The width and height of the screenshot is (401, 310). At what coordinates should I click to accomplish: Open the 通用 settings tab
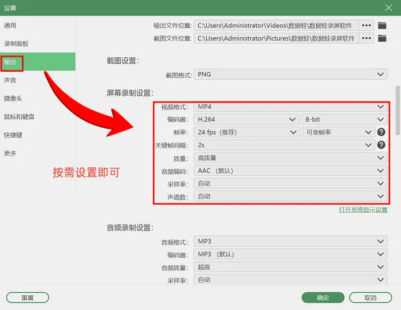[38, 25]
